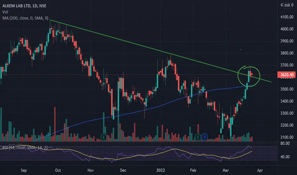297x175 pixels.
Task: Click the Oct label on time axis
Action: click(58, 170)
